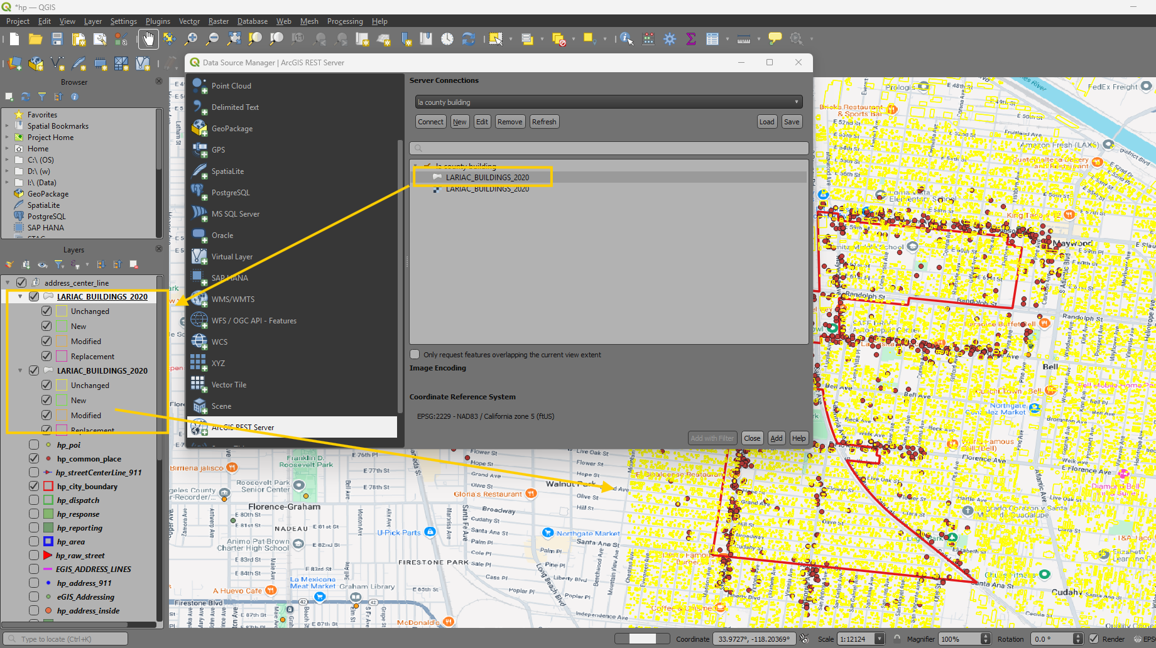Click Remove Layer icon in Layers panel
Screen dimensions: 1156x648
coord(133,264)
